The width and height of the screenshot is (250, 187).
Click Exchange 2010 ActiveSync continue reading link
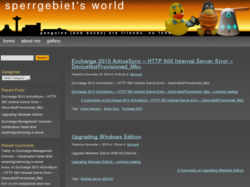pos(155,92)
